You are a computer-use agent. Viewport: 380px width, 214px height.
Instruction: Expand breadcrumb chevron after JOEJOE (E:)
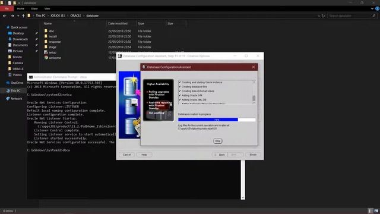(x=68, y=15)
